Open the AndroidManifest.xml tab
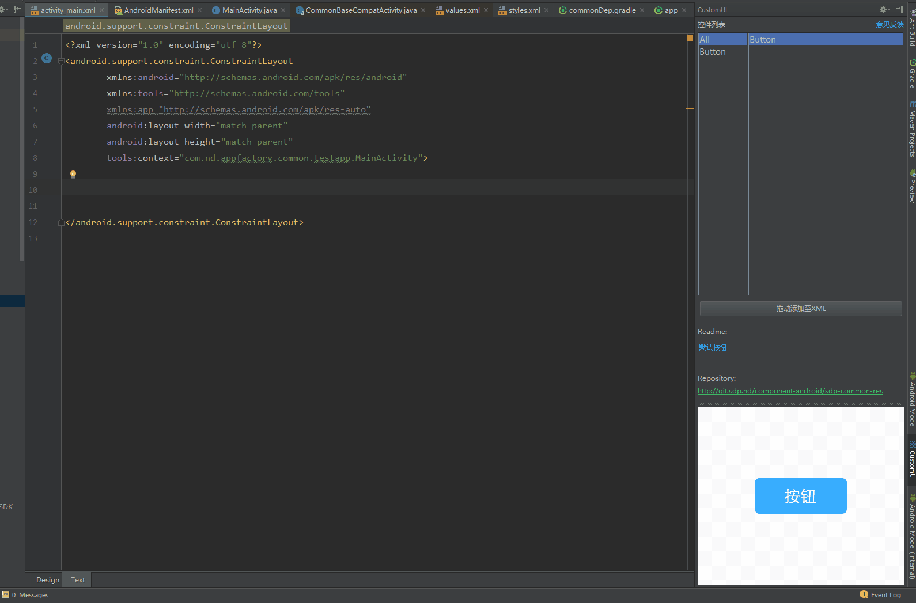916x603 pixels. tap(158, 10)
